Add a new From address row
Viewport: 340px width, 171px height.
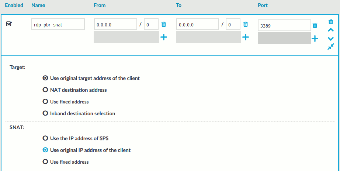point(164,37)
